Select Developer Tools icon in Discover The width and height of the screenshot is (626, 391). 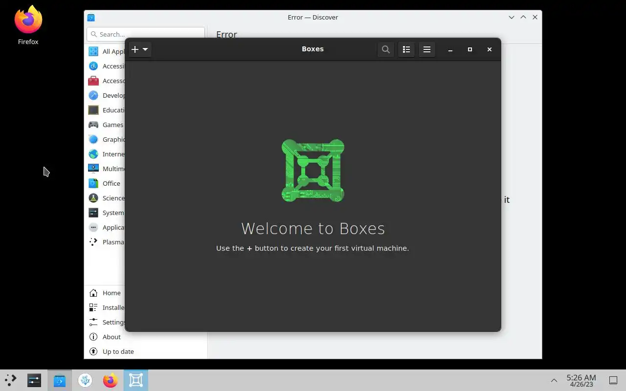pos(93,95)
